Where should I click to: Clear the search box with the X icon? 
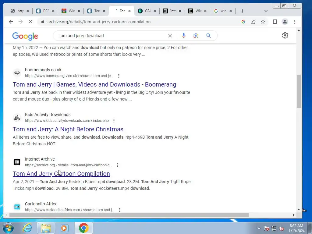coord(170,36)
